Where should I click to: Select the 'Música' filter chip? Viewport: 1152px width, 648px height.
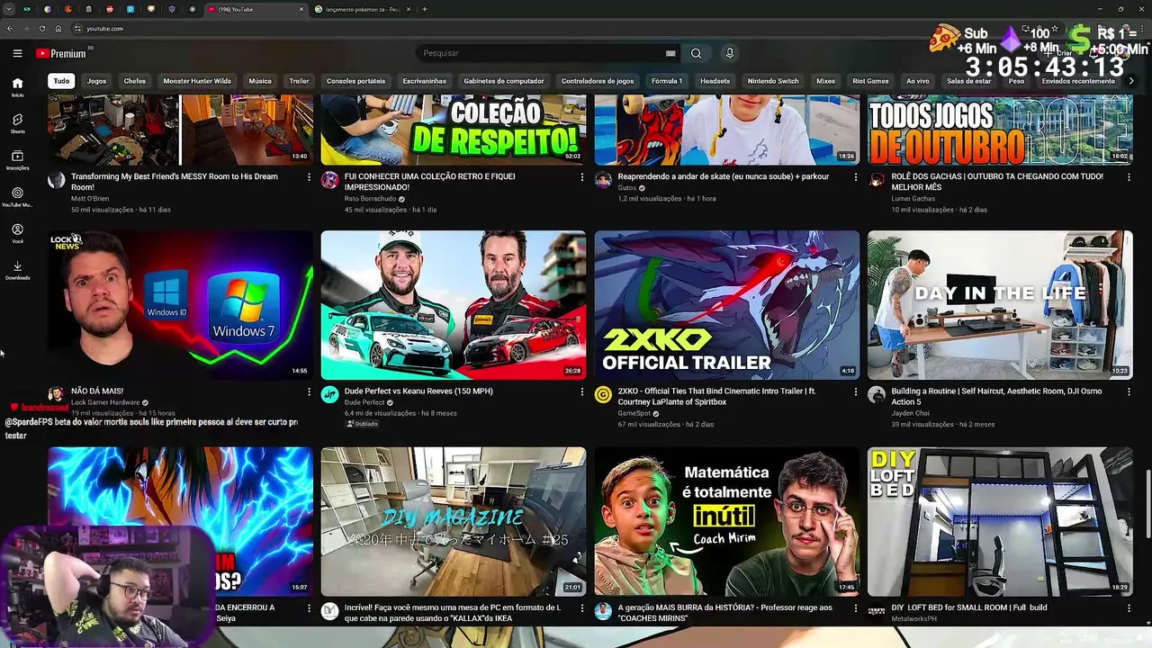(260, 81)
